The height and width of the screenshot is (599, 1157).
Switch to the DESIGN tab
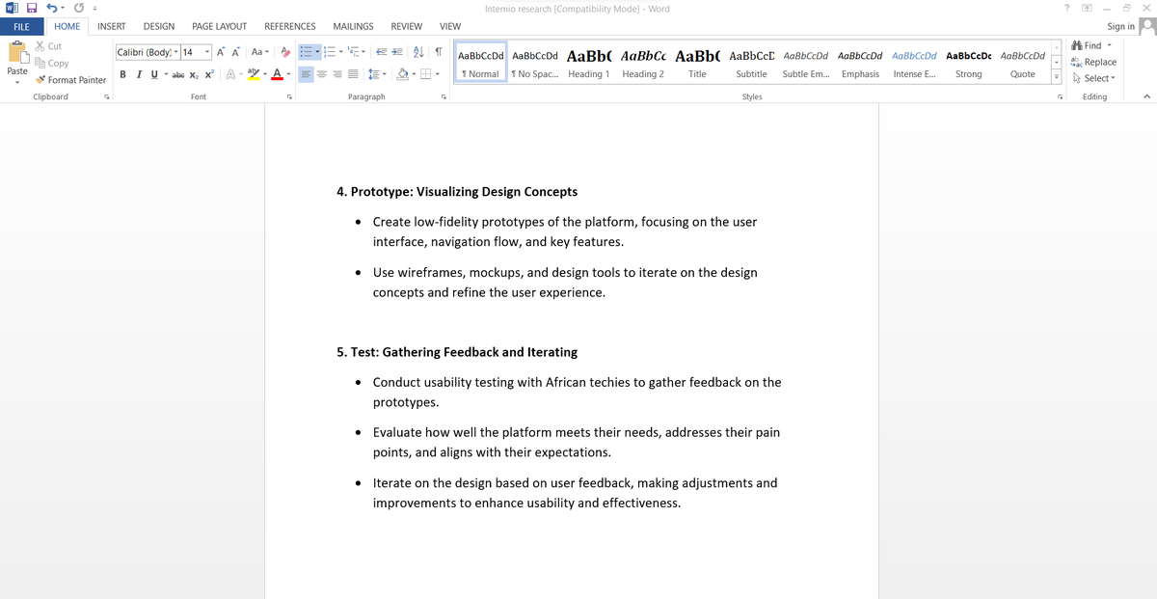[159, 26]
